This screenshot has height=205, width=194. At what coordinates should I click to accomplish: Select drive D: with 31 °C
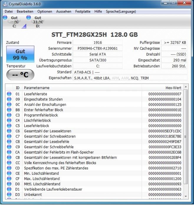(x=38, y=22)
